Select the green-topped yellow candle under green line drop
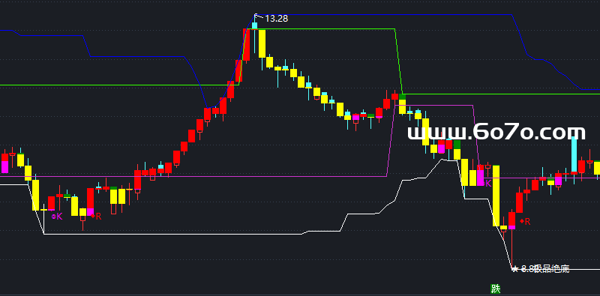Viewport: 600px width, 296px height. 402,103
